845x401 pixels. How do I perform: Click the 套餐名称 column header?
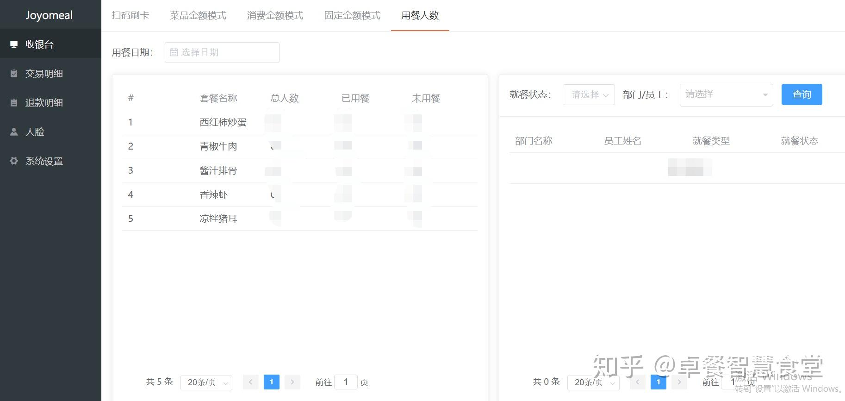click(x=218, y=98)
